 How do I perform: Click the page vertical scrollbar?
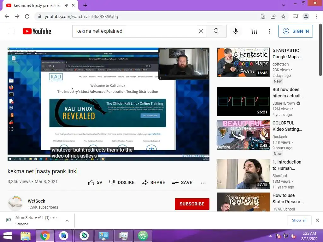[x=320, y=50]
